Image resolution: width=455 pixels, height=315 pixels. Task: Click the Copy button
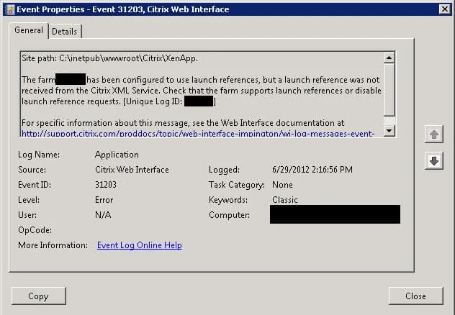pos(39,296)
